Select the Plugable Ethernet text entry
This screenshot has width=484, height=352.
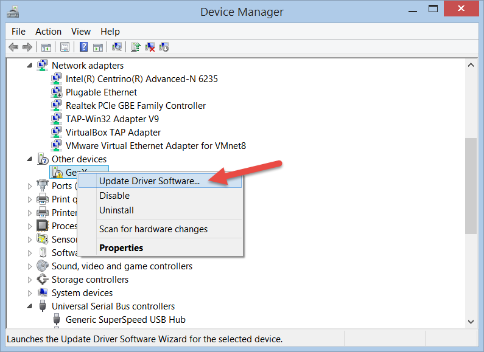pos(101,92)
